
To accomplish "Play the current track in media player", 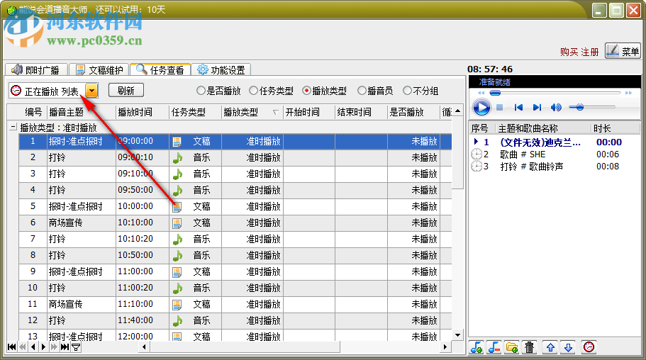I will pyautogui.click(x=481, y=108).
